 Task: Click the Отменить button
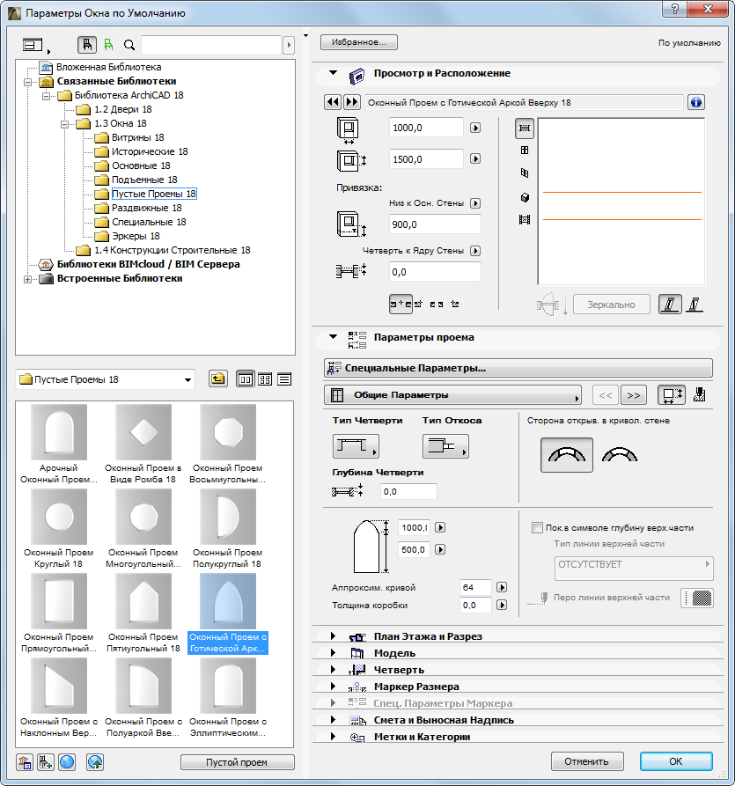coord(587,761)
